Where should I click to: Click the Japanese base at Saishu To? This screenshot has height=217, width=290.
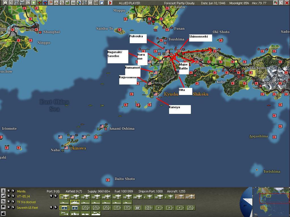tap(120, 29)
